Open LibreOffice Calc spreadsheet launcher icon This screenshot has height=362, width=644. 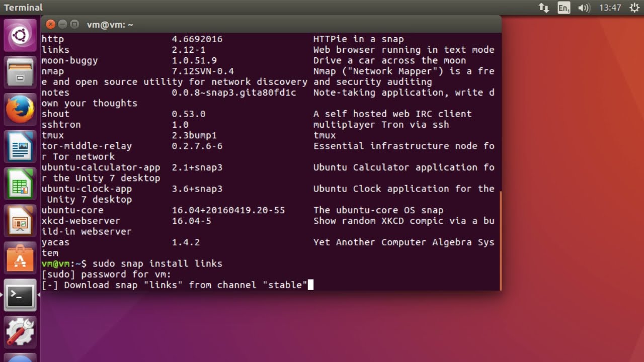[20, 184]
